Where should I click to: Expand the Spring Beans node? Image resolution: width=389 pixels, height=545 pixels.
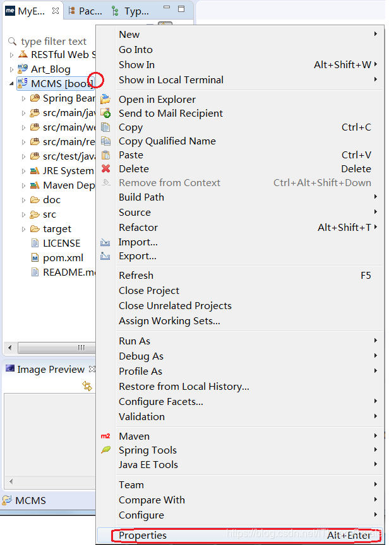(23, 98)
